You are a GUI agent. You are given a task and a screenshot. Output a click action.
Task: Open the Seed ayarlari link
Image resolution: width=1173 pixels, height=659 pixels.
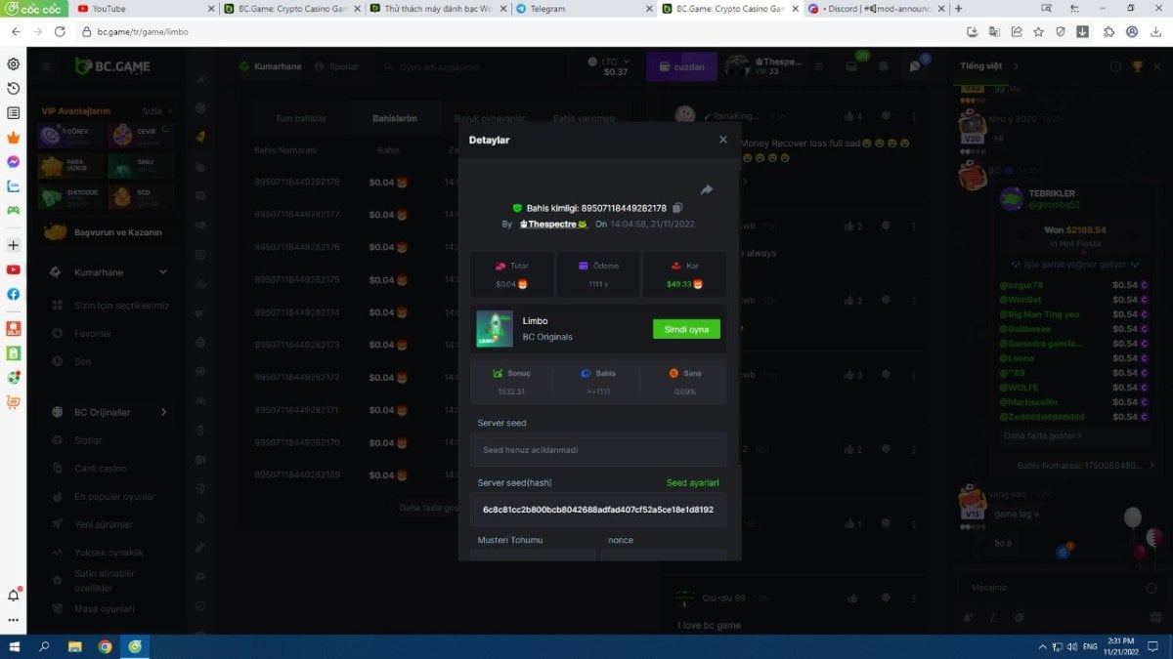click(x=692, y=483)
